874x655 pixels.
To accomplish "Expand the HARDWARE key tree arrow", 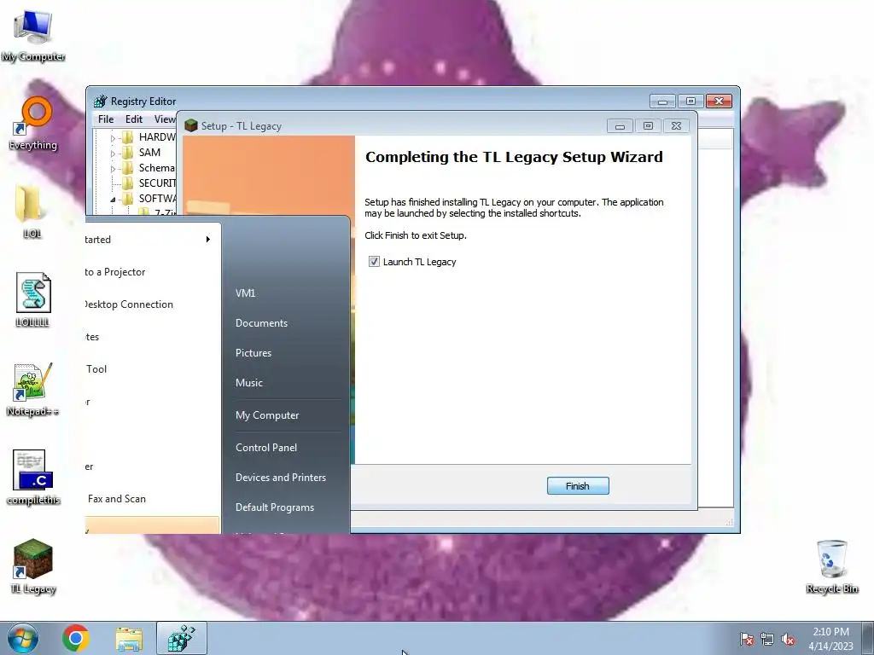I will [113, 137].
